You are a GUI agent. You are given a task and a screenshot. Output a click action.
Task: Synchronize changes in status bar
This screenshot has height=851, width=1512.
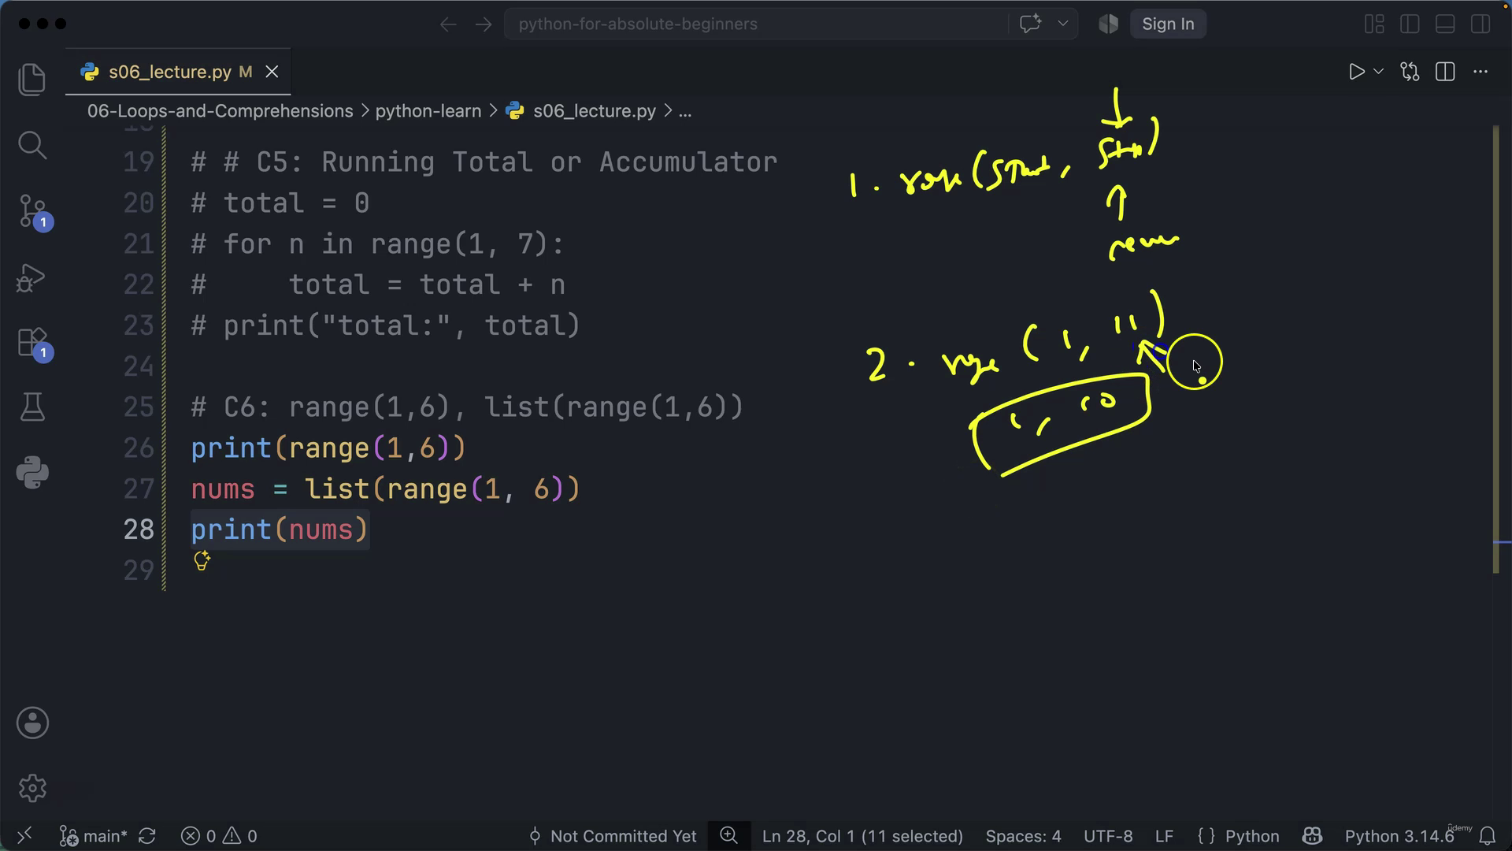(147, 835)
